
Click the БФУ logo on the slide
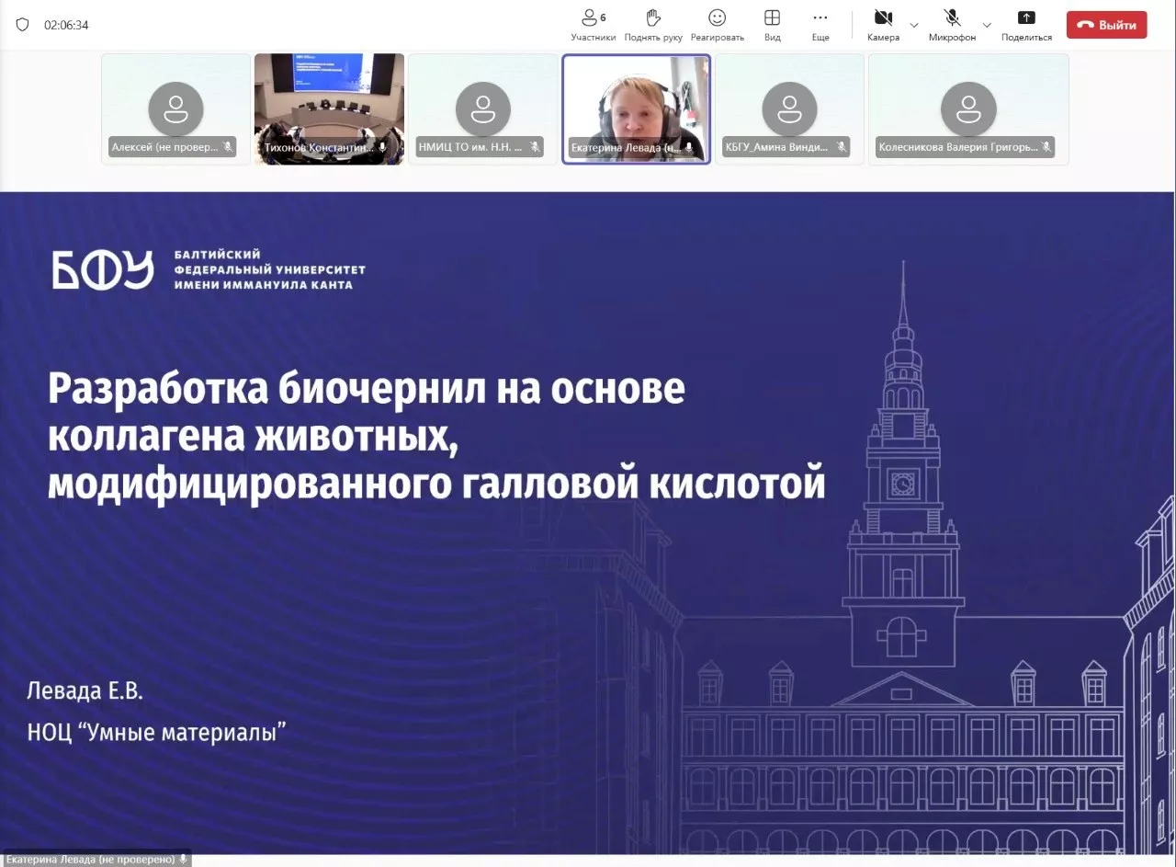102,269
